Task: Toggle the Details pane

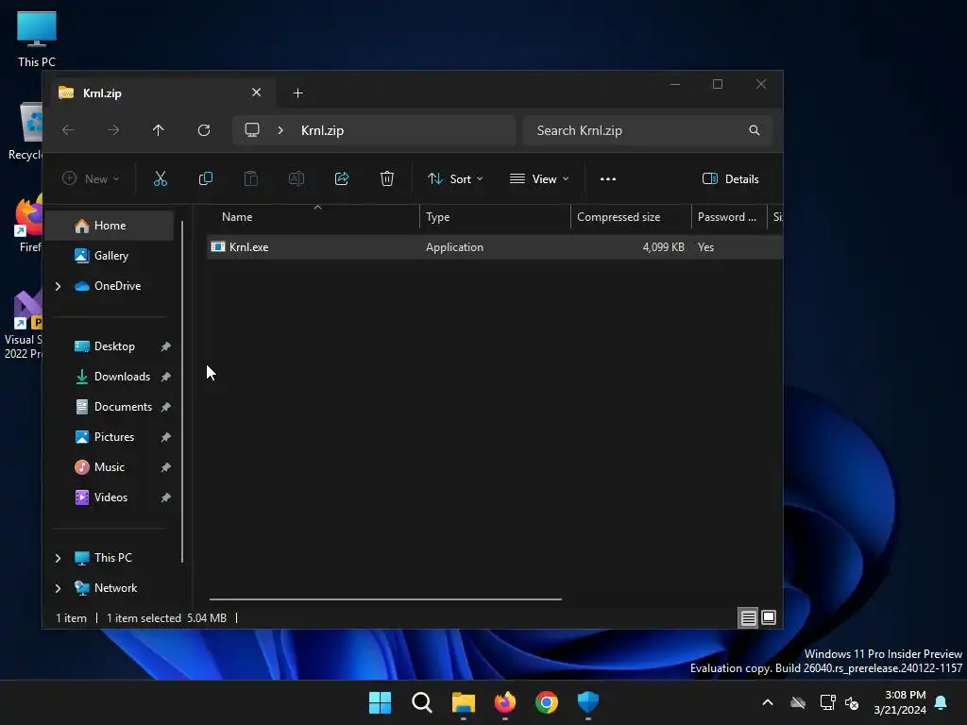Action: pos(731,178)
